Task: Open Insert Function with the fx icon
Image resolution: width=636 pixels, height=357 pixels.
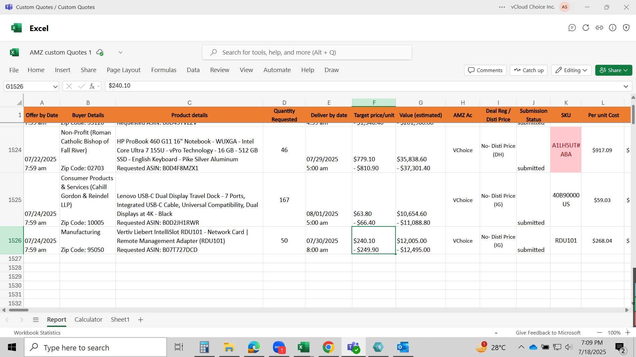Action: [x=92, y=86]
